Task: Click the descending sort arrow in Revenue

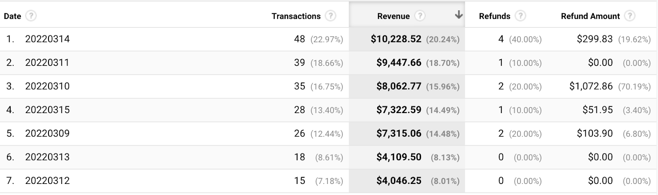Action: [459, 16]
